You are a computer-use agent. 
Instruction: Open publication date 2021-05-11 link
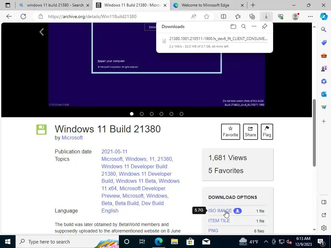pyautogui.click(x=114, y=152)
